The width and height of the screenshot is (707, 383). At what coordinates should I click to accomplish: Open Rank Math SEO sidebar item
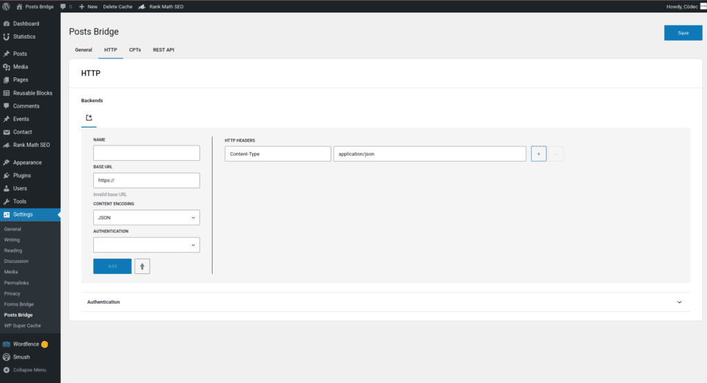pyautogui.click(x=30, y=145)
